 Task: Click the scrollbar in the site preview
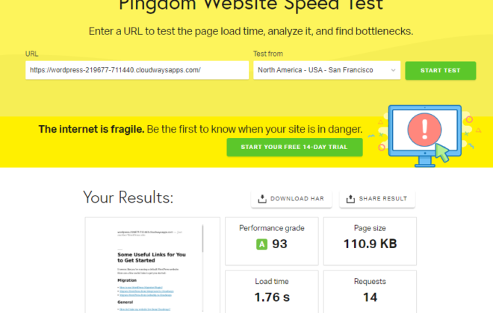pyautogui.click(x=202, y=238)
